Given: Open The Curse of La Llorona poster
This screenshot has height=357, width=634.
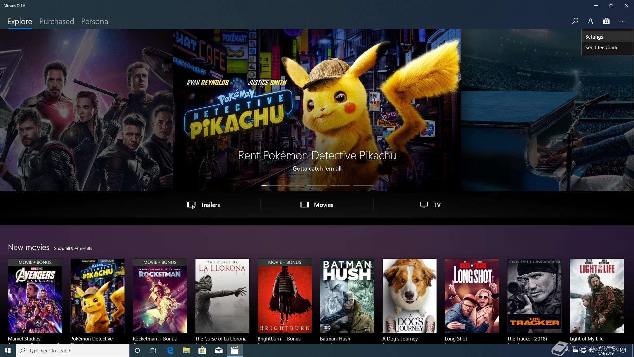Looking at the screenshot, I should (x=222, y=296).
